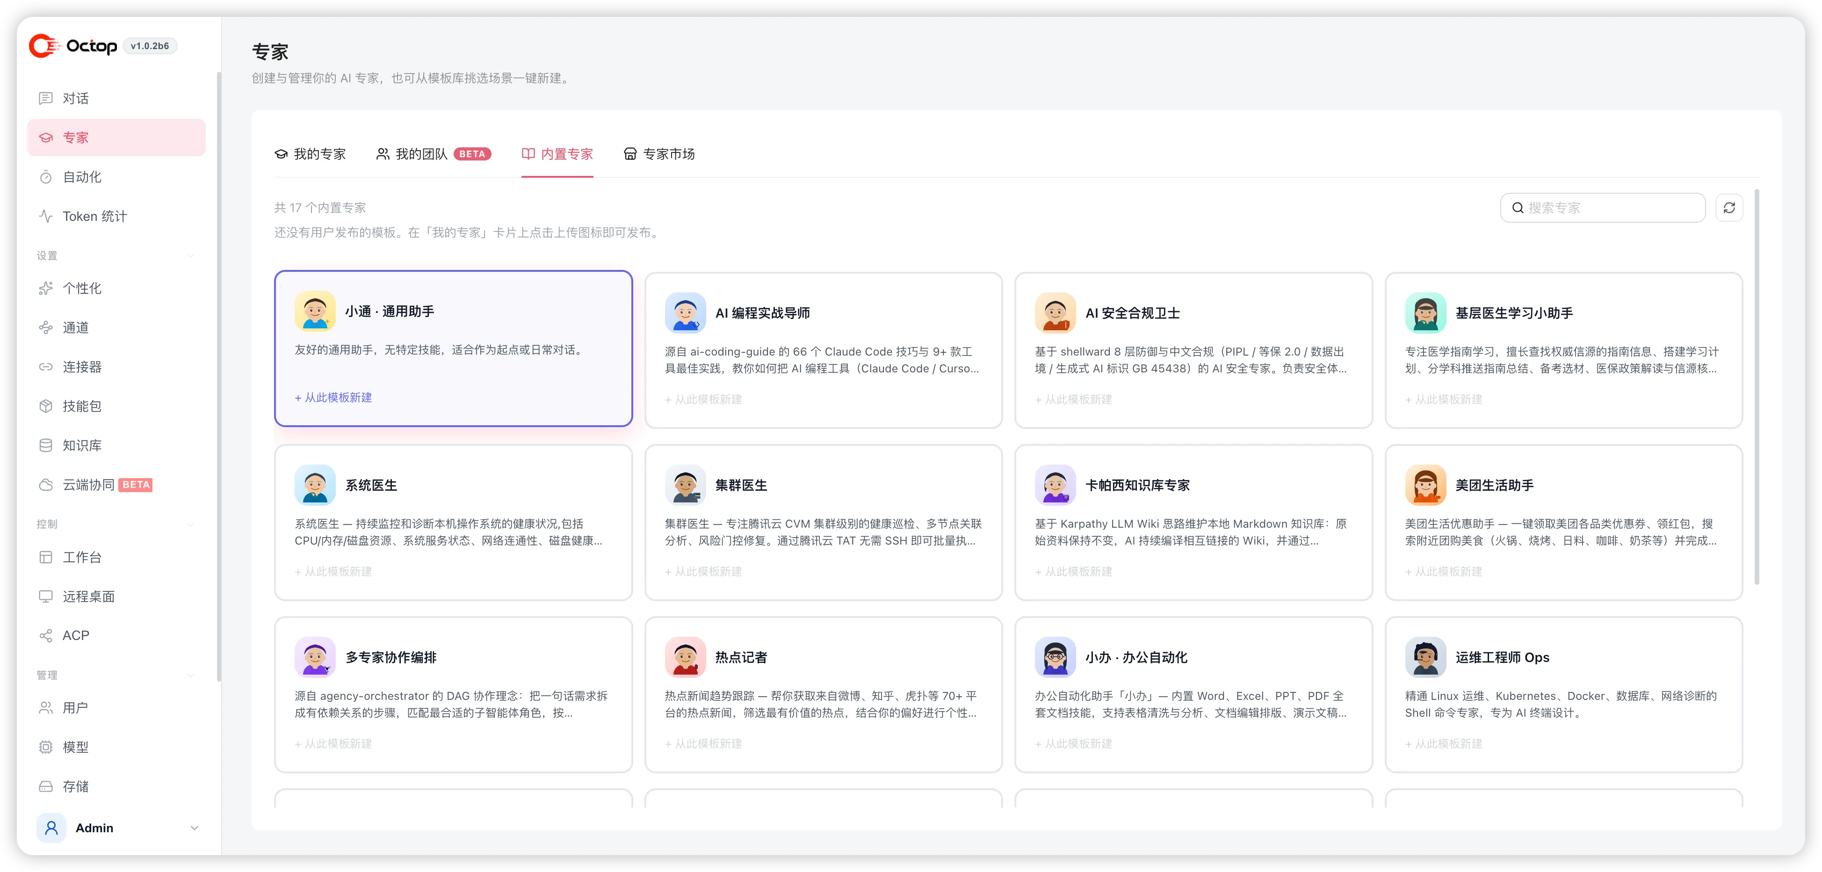Click the 运维工程师 Ops avatar
1822x872 pixels.
(1425, 658)
